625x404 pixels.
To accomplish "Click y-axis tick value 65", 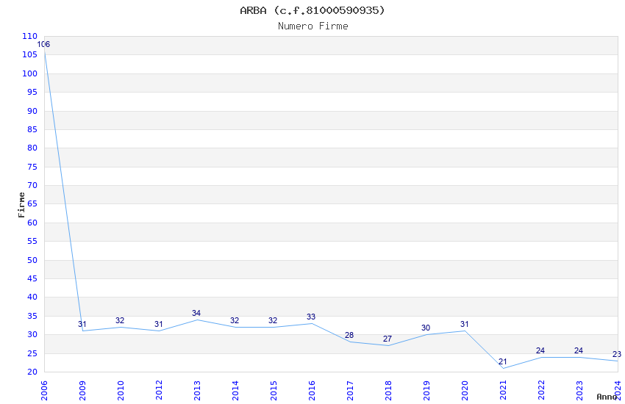I will coord(32,204).
